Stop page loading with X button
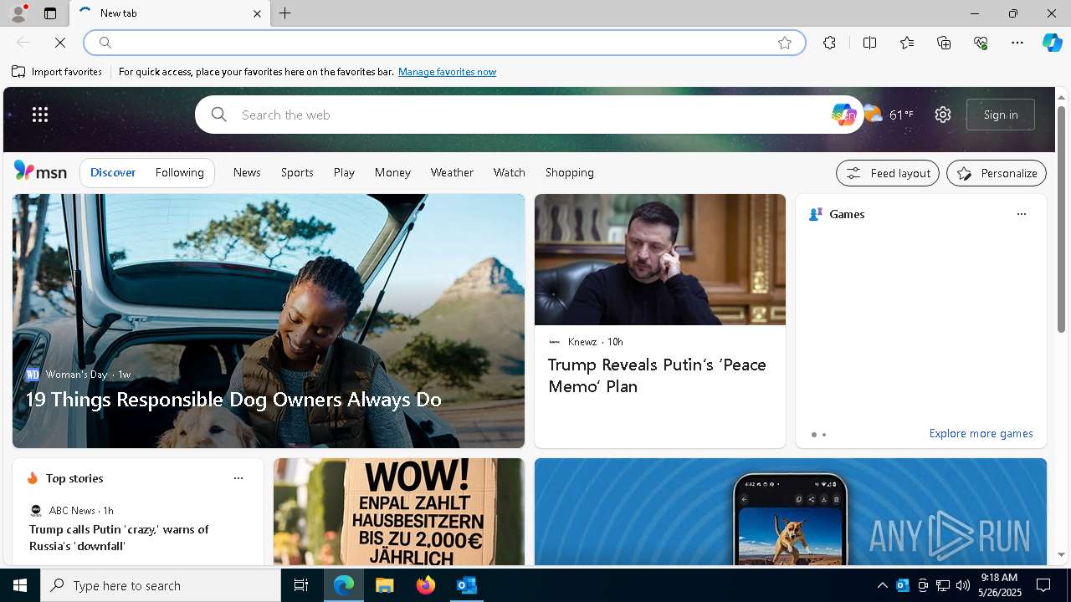1071x602 pixels. click(x=60, y=43)
